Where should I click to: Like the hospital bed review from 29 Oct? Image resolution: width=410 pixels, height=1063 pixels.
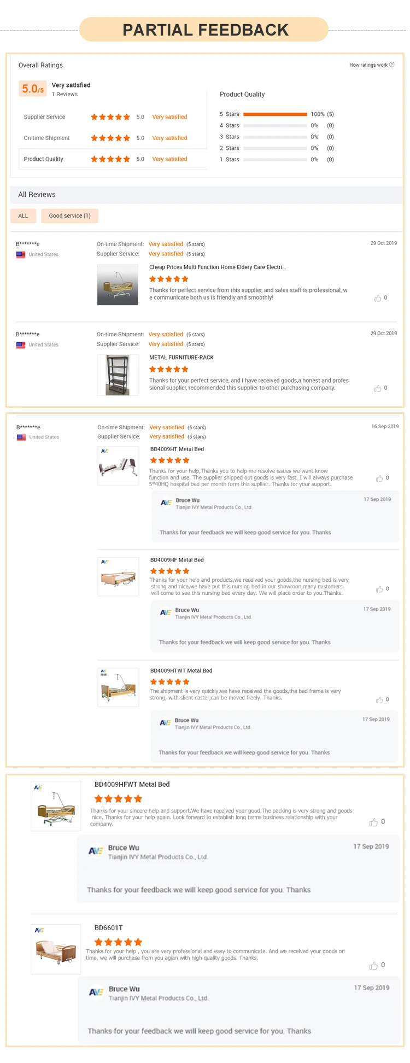(x=378, y=298)
